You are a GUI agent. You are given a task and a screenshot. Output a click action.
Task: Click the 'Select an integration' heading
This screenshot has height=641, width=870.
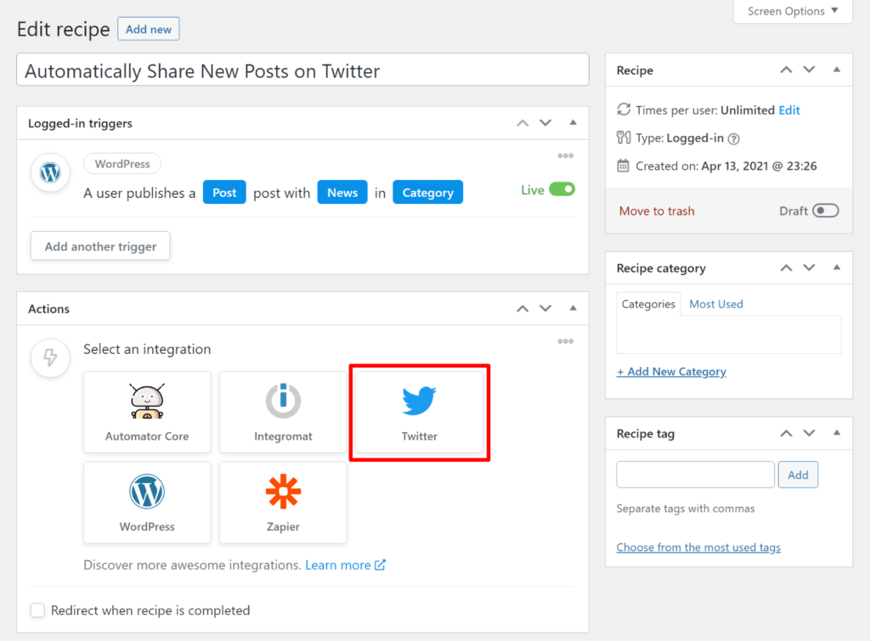pyautogui.click(x=147, y=349)
